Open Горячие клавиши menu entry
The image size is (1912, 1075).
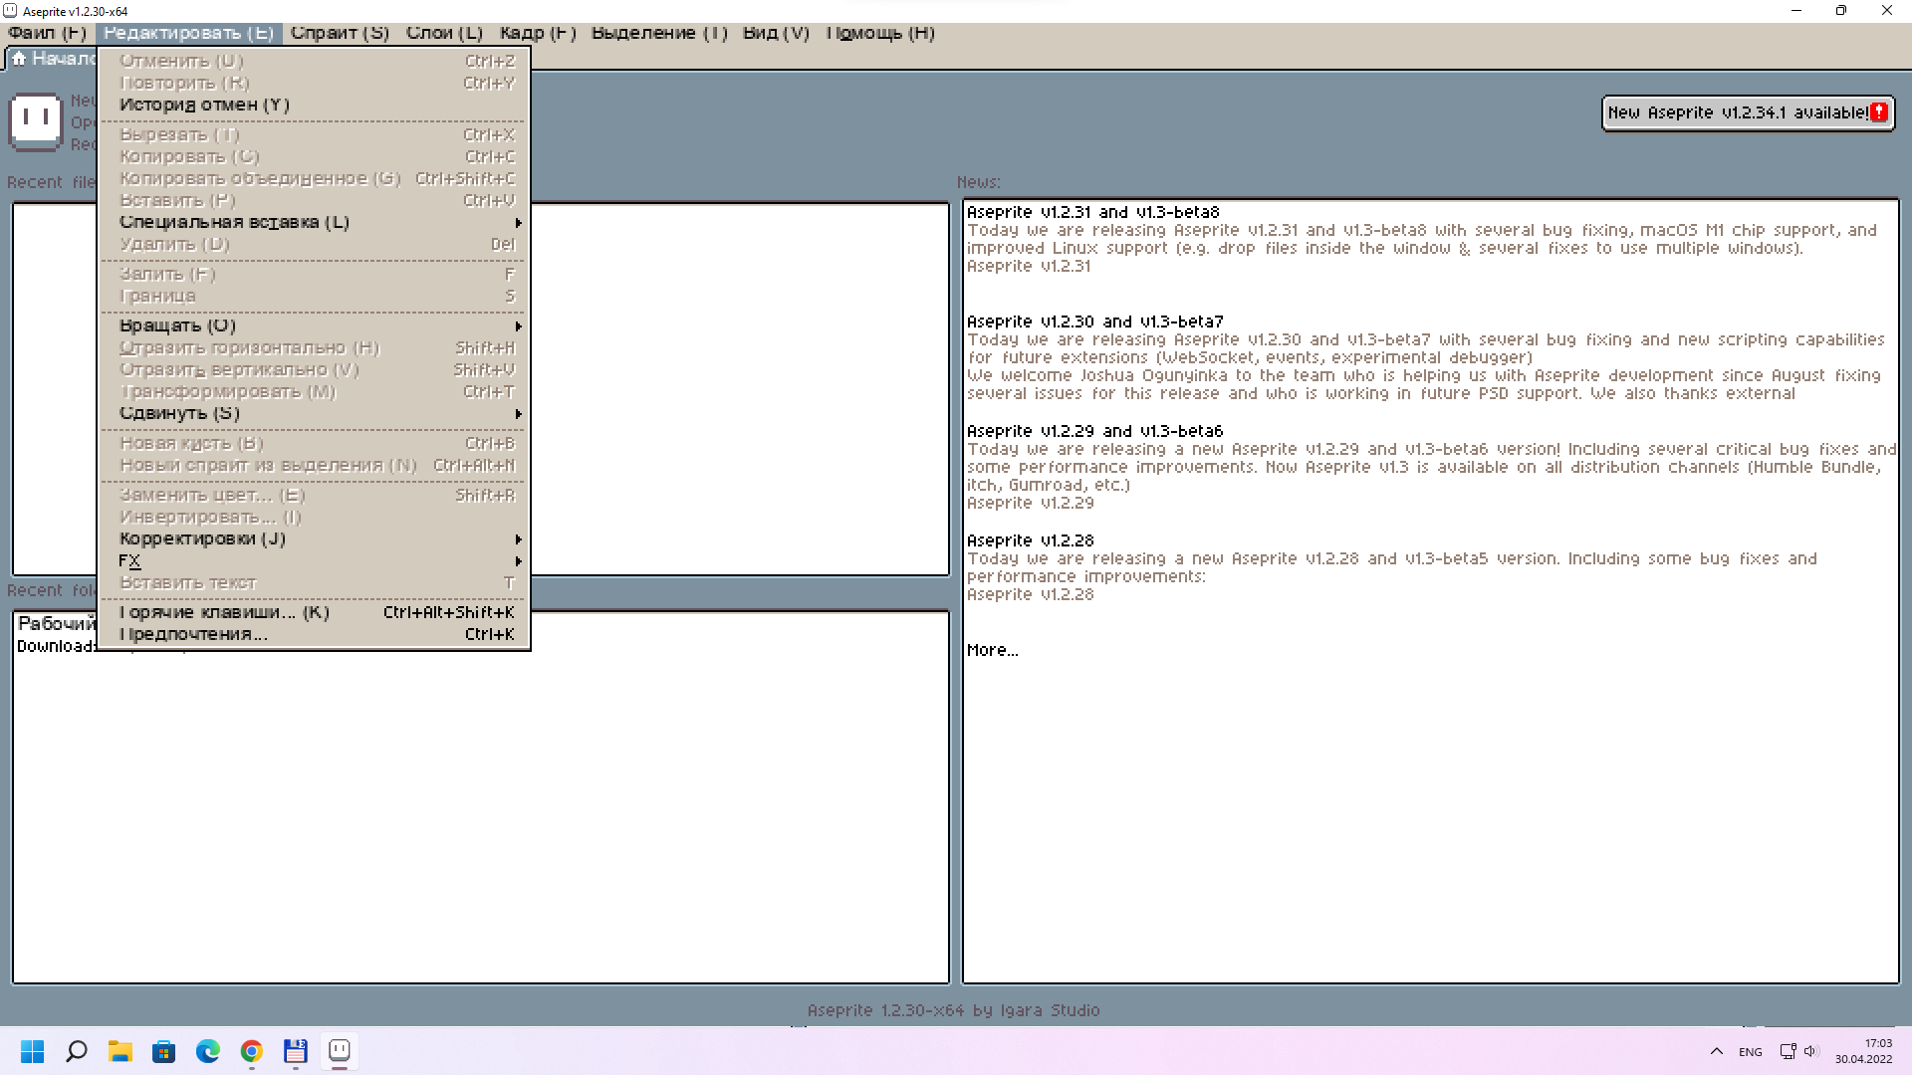pyautogui.click(x=224, y=612)
